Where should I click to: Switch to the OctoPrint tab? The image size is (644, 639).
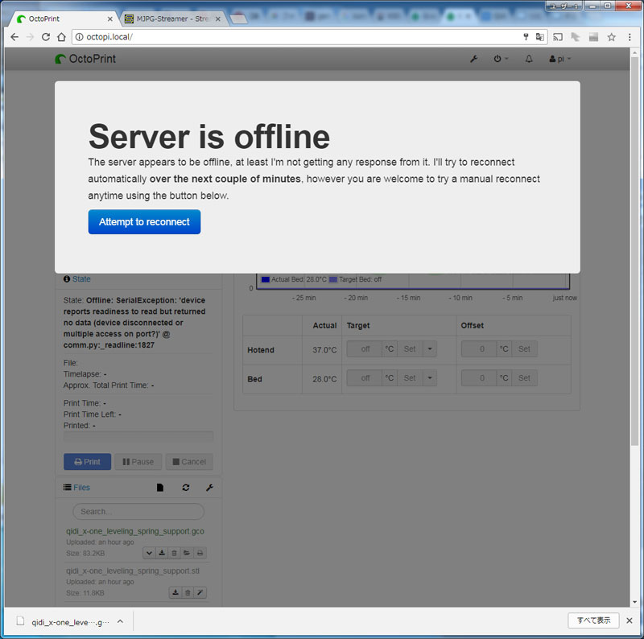tap(62, 19)
